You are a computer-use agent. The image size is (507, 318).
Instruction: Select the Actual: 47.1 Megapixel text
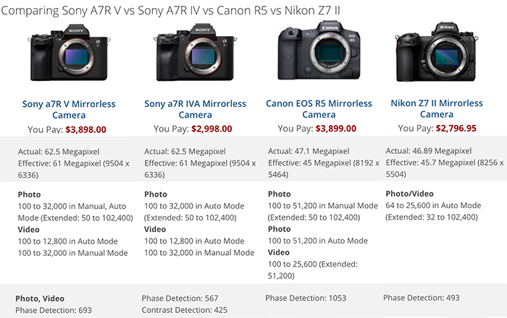(x=309, y=151)
